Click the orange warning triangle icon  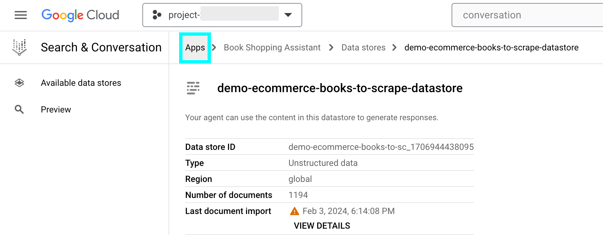tap(294, 211)
